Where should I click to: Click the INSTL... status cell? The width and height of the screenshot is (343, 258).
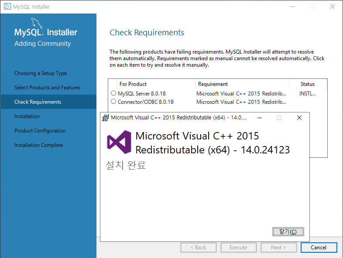coord(308,94)
